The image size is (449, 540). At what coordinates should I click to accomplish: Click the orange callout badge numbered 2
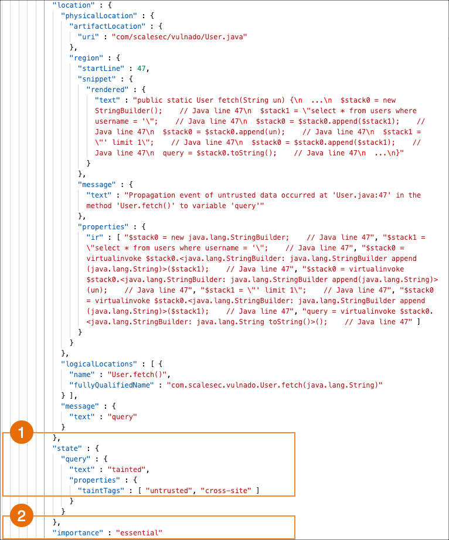point(22,516)
